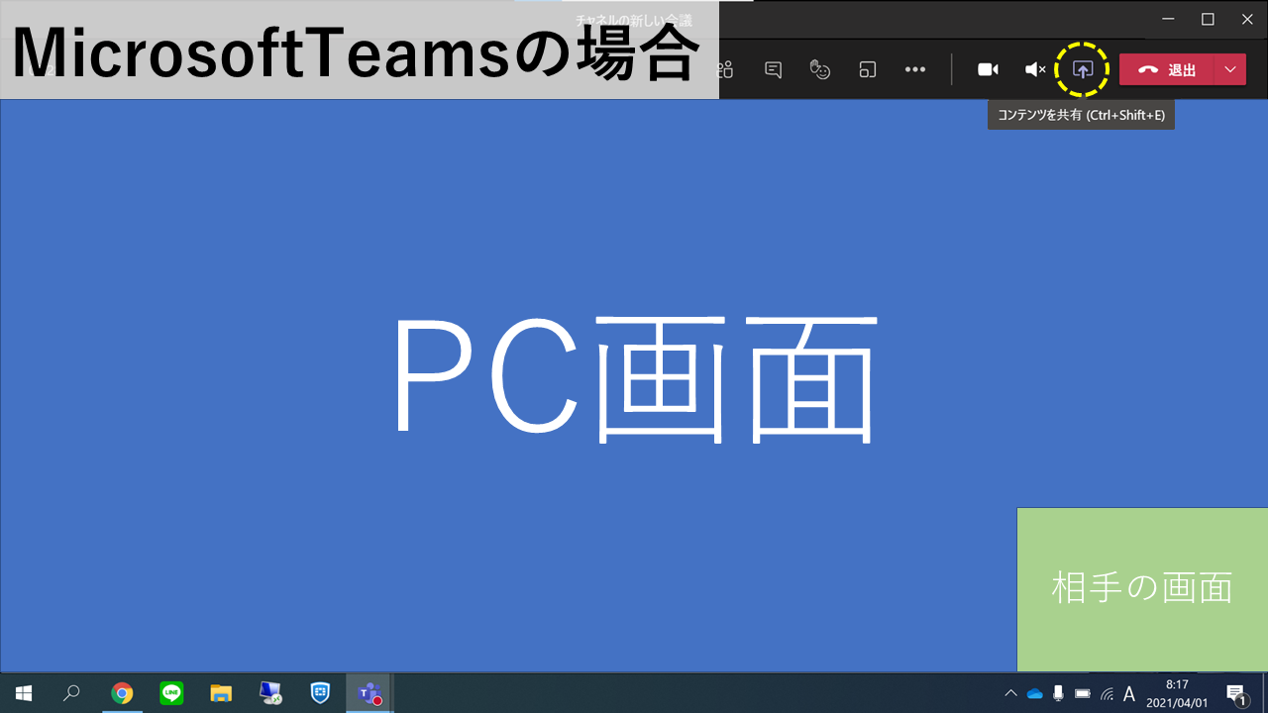The width and height of the screenshot is (1268, 713).
Task: Expand the leave options dropdown arrow
Action: pyautogui.click(x=1230, y=69)
